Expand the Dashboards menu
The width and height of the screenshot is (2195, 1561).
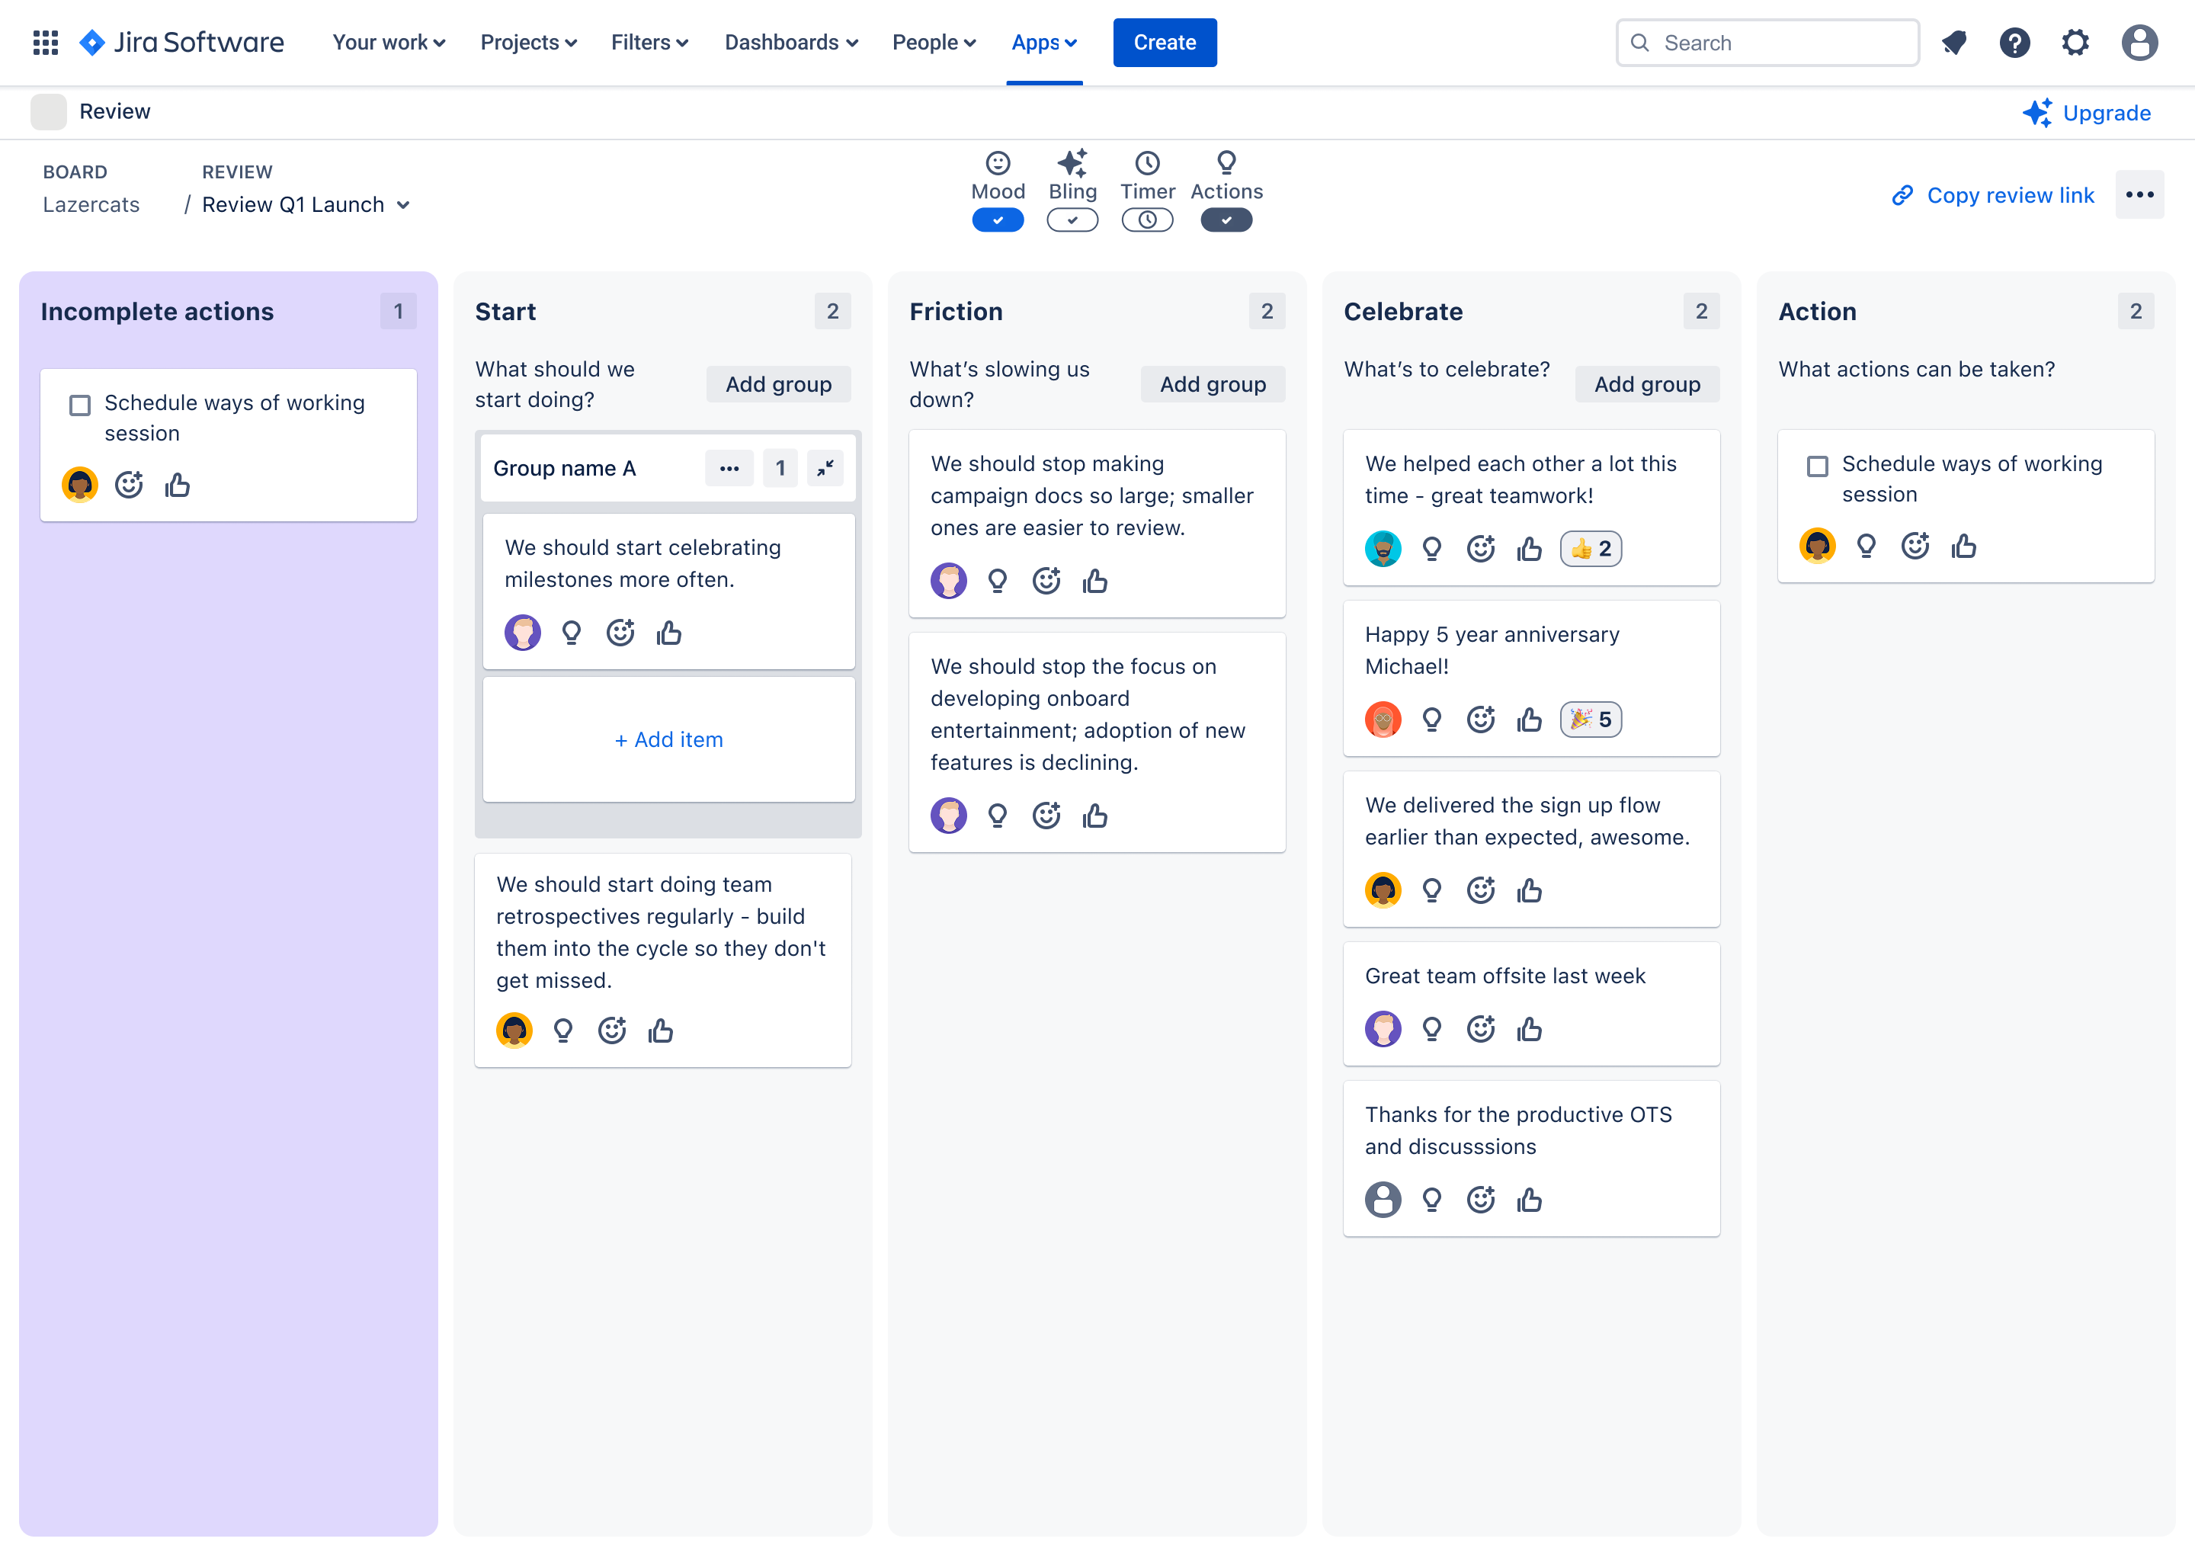(790, 42)
